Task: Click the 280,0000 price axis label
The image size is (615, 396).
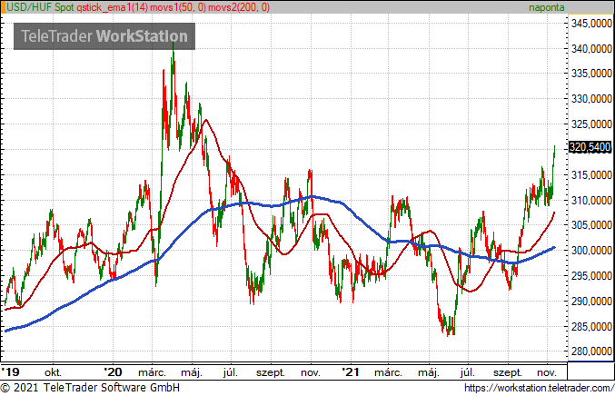Action: [592, 351]
